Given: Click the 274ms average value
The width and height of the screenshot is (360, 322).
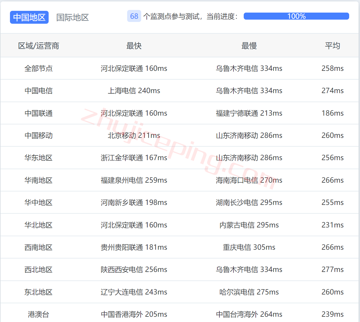Looking at the screenshot, I should coord(332,91).
